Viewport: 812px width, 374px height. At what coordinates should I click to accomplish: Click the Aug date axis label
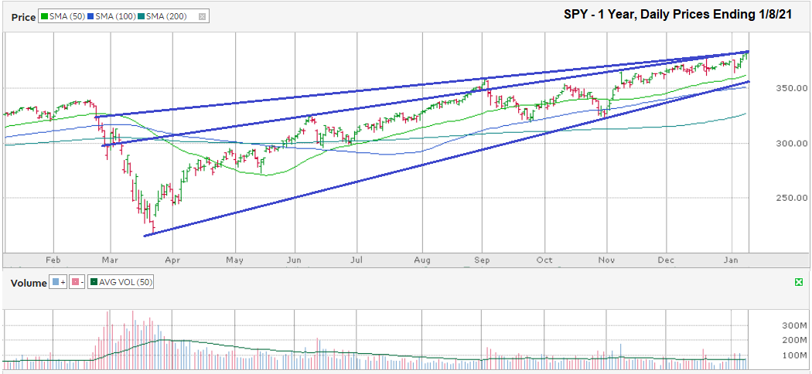(422, 261)
